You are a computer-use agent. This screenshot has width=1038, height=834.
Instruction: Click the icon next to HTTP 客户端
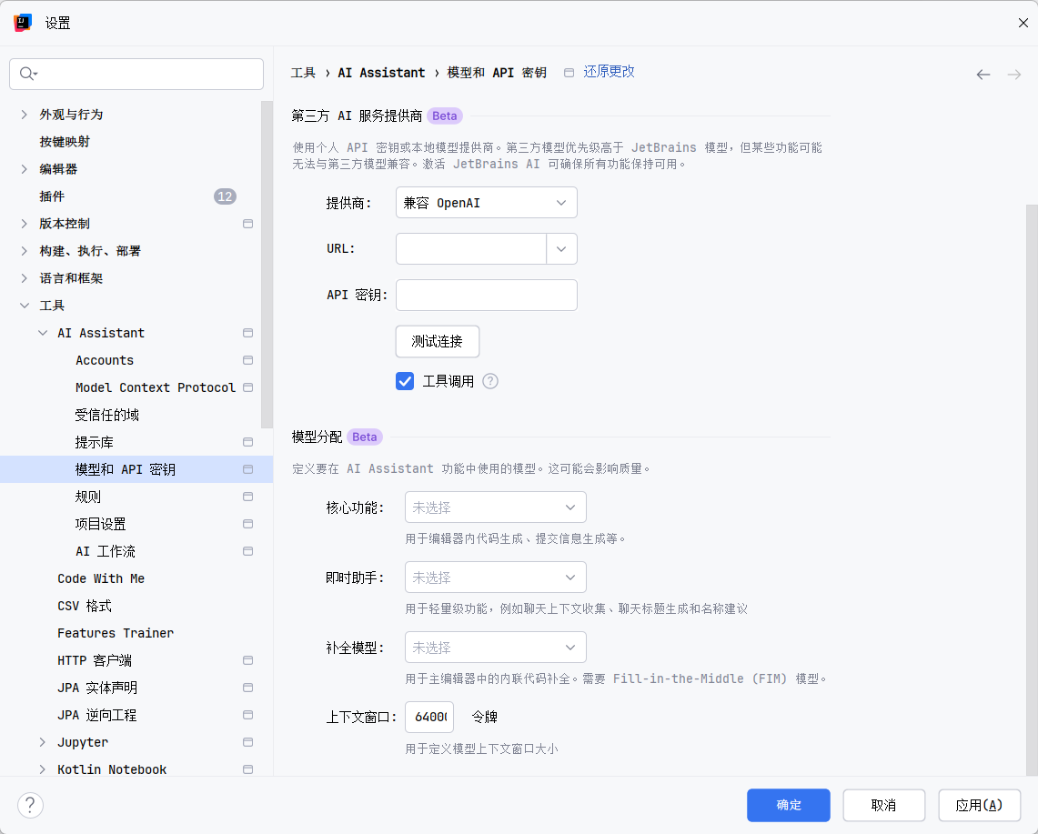247,659
